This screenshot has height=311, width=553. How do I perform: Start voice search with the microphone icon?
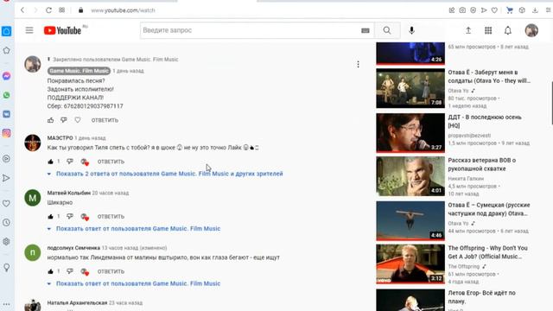click(411, 31)
